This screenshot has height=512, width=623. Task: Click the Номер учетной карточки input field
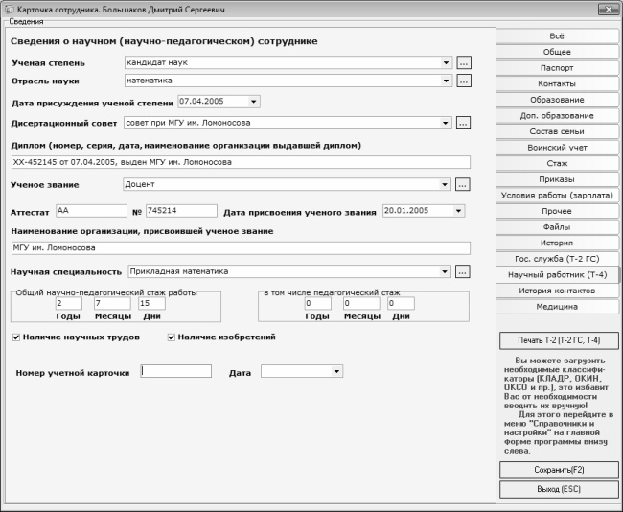[x=175, y=371]
